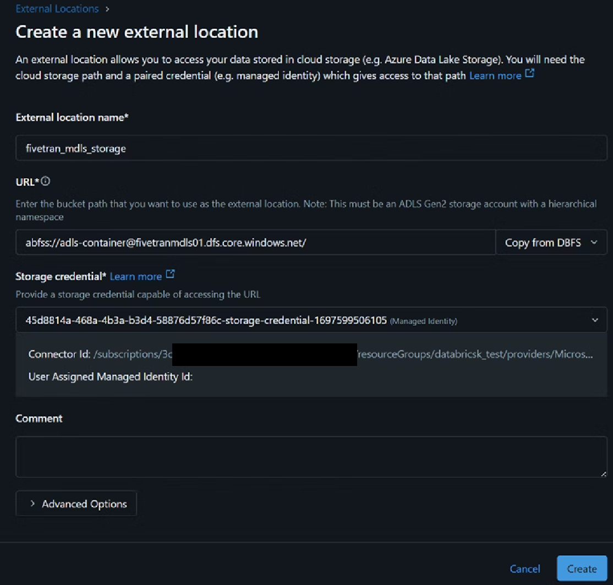The width and height of the screenshot is (613, 585).
Task: Open the Learn more link about external locations
Action: [x=495, y=75]
